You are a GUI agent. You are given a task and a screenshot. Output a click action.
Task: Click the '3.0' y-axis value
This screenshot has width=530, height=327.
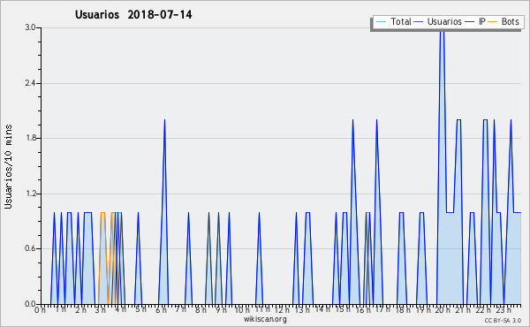[30, 27]
